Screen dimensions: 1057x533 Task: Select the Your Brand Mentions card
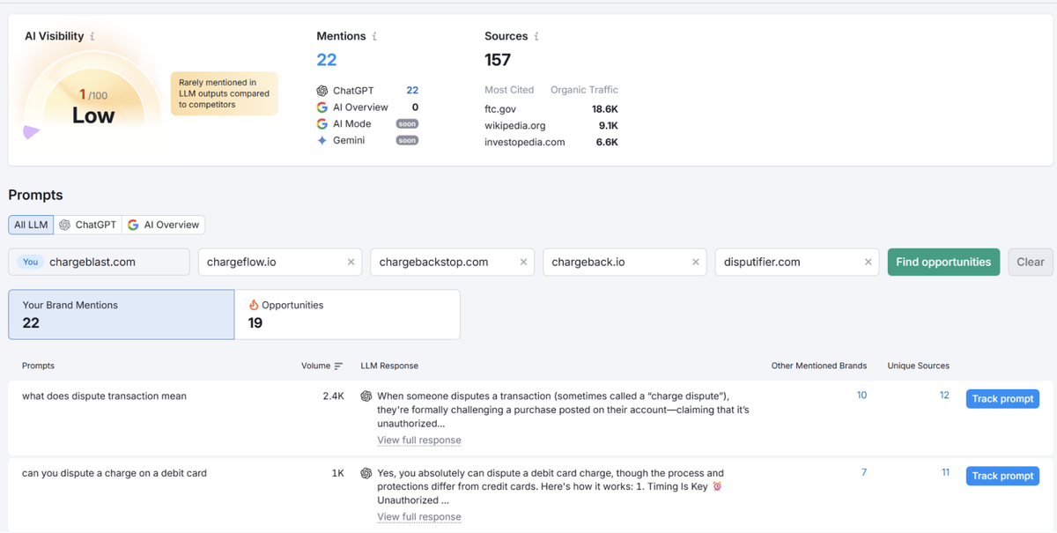(x=122, y=315)
